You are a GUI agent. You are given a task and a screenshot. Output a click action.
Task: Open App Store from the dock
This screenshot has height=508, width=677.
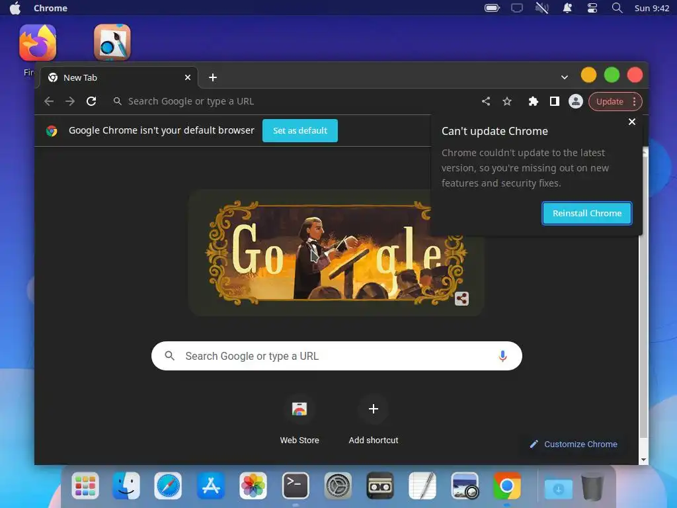(211, 486)
